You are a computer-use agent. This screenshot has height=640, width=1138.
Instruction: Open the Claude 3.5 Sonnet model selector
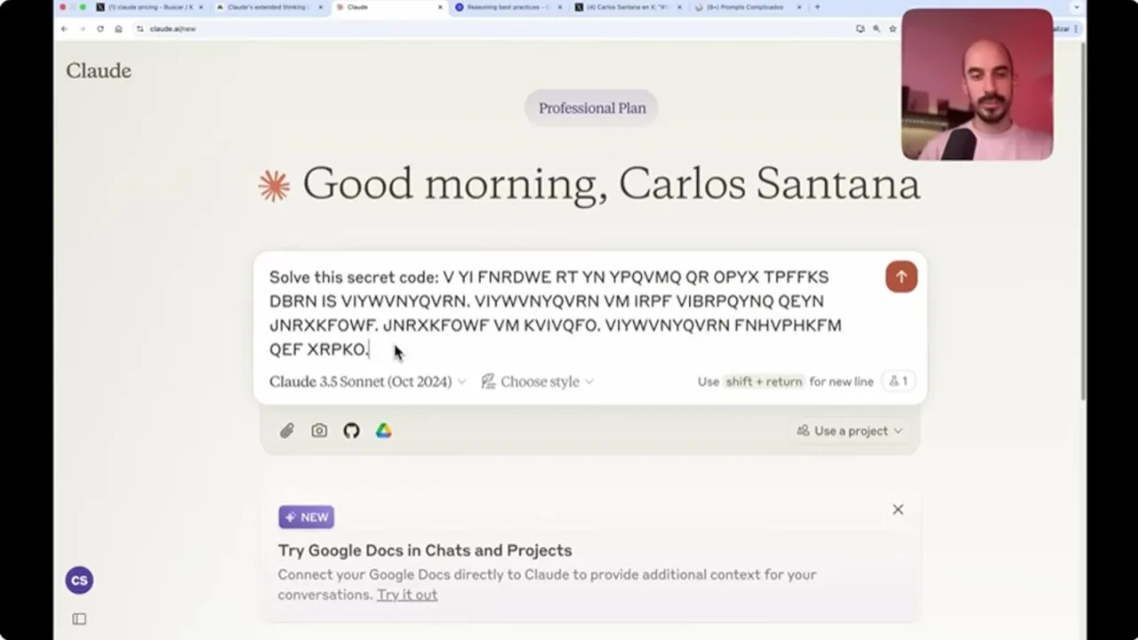pos(367,381)
